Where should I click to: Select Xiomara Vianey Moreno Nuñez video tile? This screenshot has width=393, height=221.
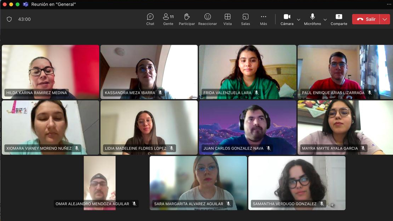tap(50, 127)
